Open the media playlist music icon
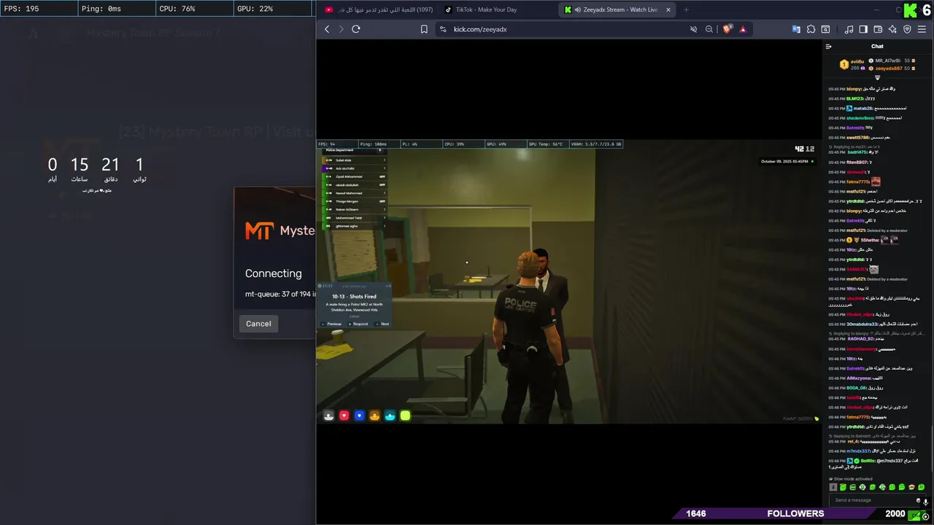This screenshot has height=525, width=934. coord(849,29)
